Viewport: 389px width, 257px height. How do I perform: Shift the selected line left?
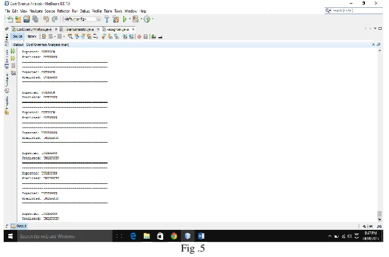tap(125, 37)
